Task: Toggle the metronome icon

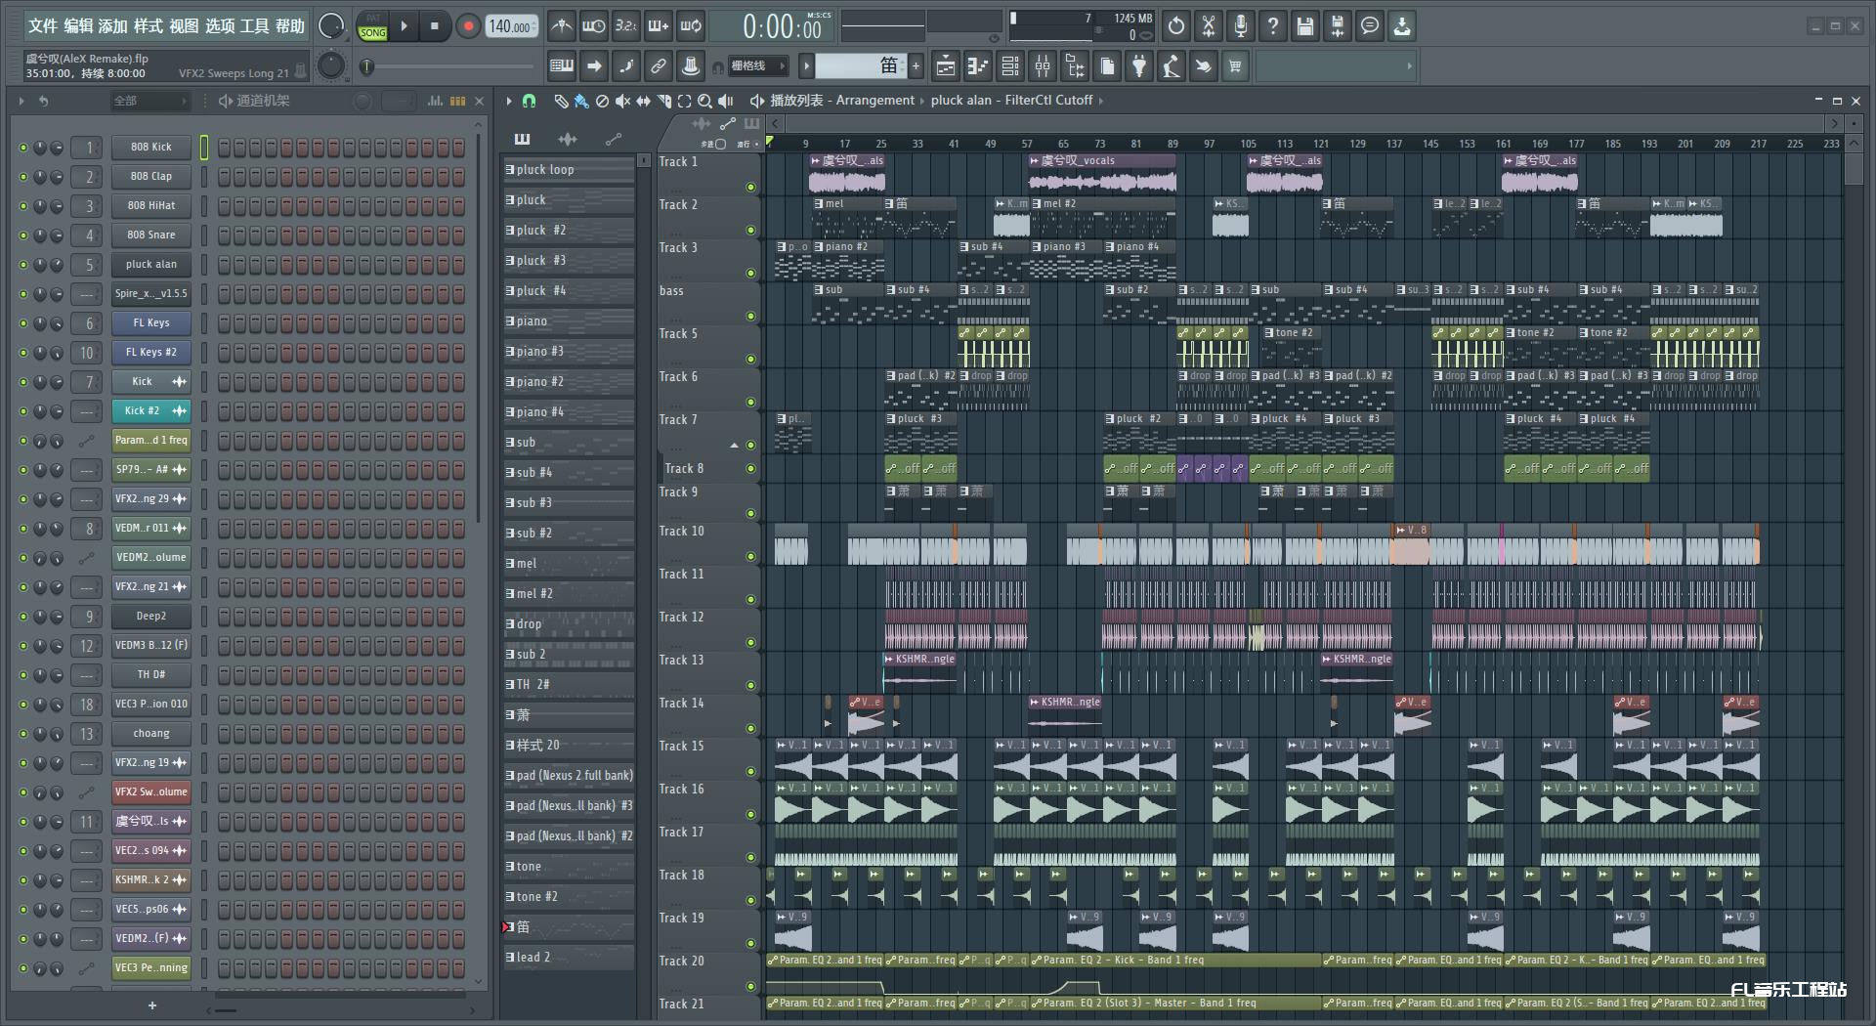Action: tap(561, 26)
